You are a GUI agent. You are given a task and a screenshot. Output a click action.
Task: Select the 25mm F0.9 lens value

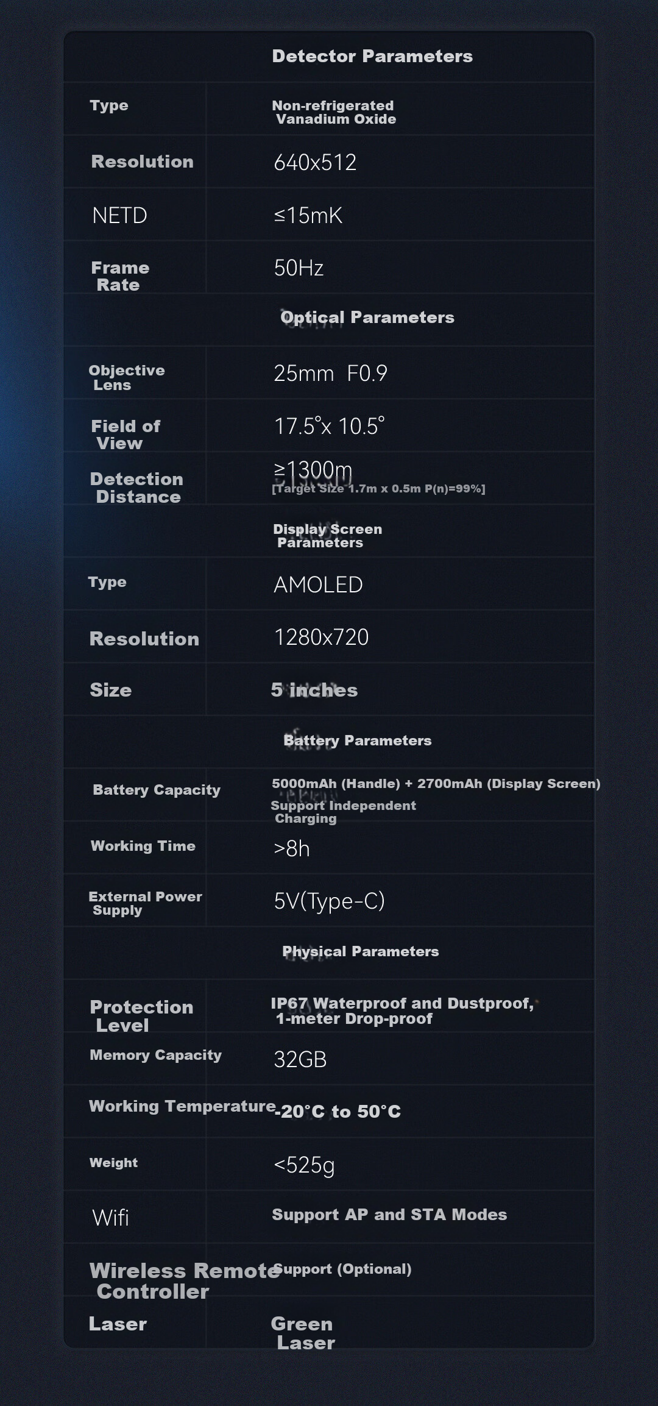330,373
